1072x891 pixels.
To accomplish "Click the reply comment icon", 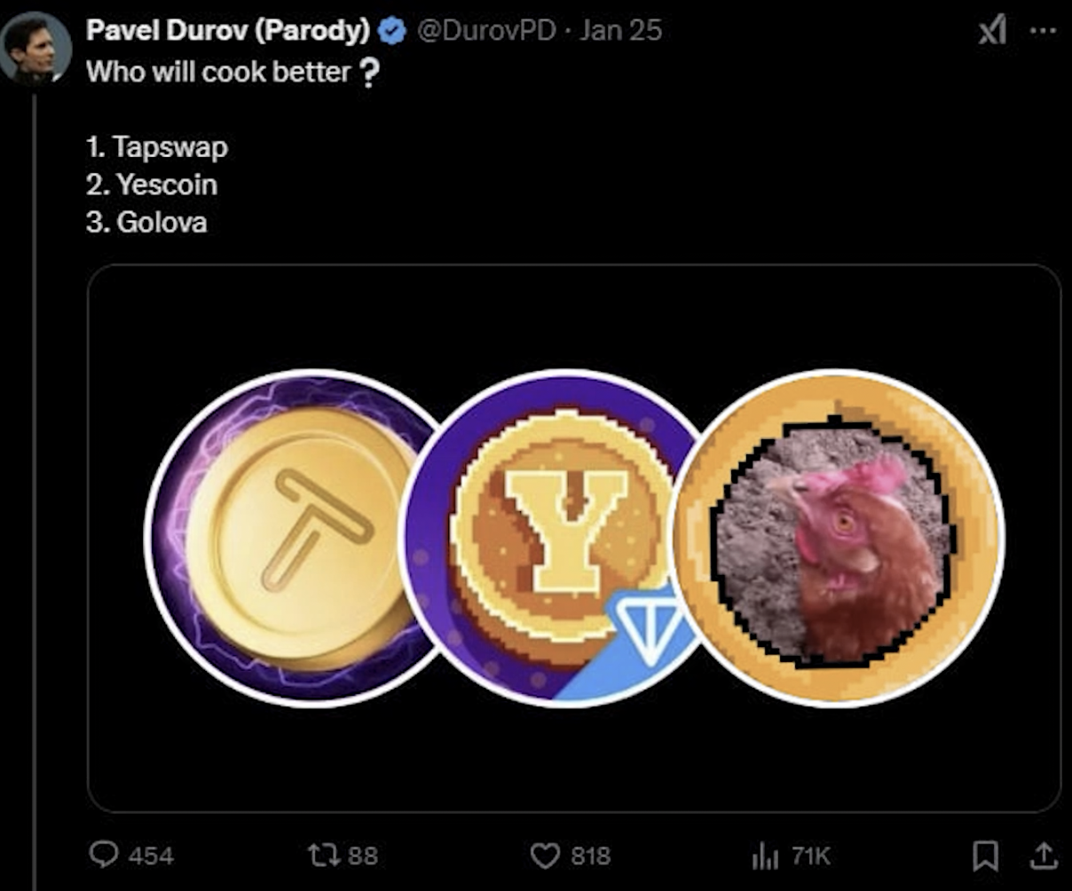I will point(105,855).
